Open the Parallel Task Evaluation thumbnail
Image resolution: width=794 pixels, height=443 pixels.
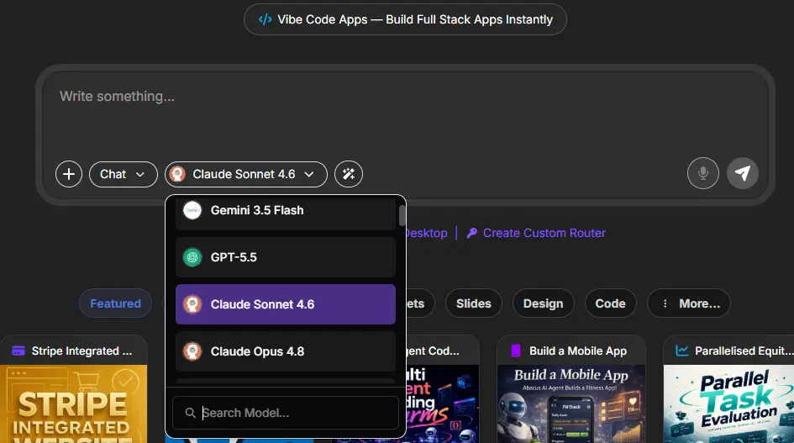click(x=728, y=404)
